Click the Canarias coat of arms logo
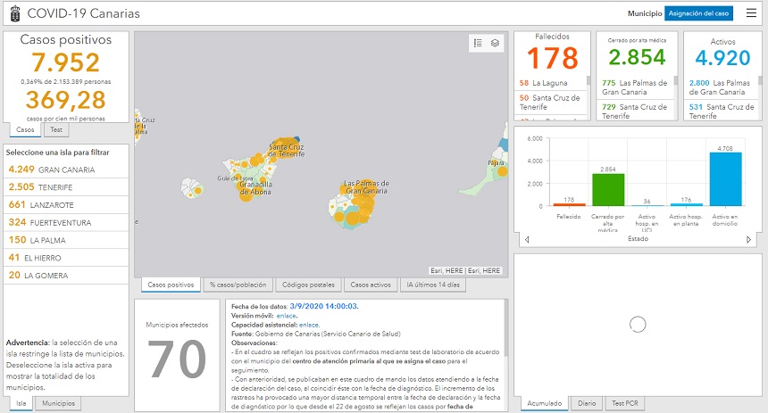Image resolution: width=768 pixels, height=413 pixels. [13, 14]
